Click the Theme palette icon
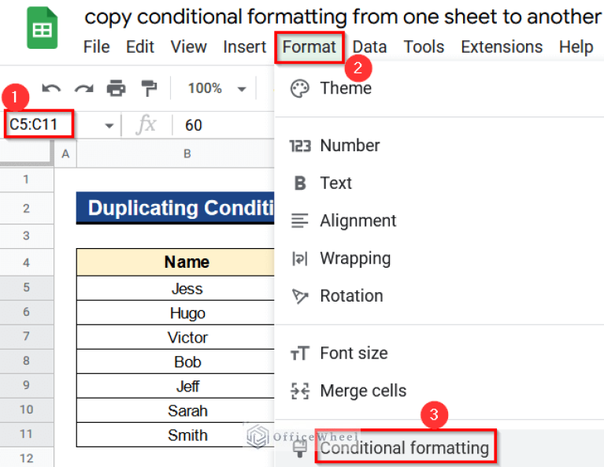 coord(299,88)
